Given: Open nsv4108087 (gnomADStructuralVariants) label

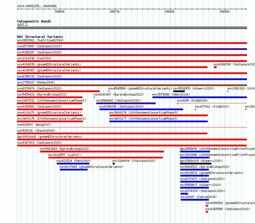Looking at the screenshot, I should tap(49, 70).
